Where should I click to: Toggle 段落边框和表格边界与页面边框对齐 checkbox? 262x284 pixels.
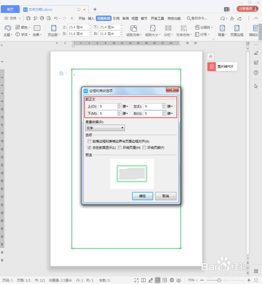[x=89, y=141]
